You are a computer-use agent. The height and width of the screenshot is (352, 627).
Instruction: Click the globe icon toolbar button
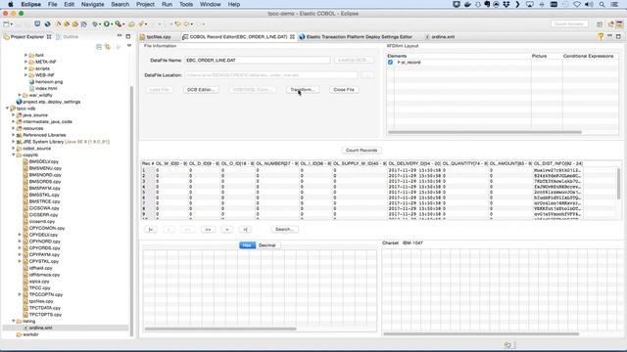tap(48, 23)
